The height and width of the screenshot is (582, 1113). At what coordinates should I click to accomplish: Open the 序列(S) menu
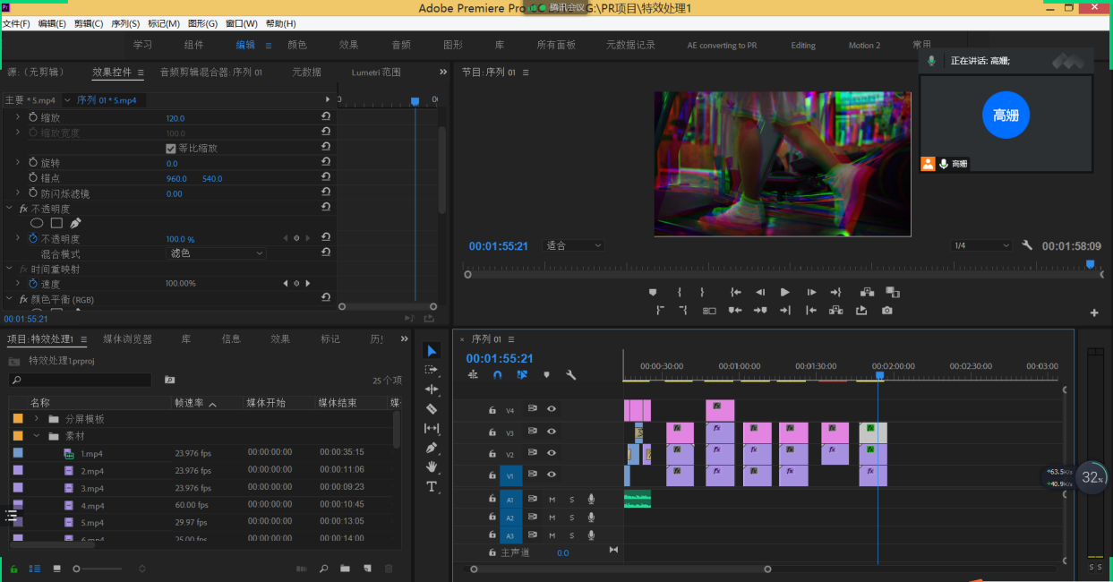click(124, 23)
